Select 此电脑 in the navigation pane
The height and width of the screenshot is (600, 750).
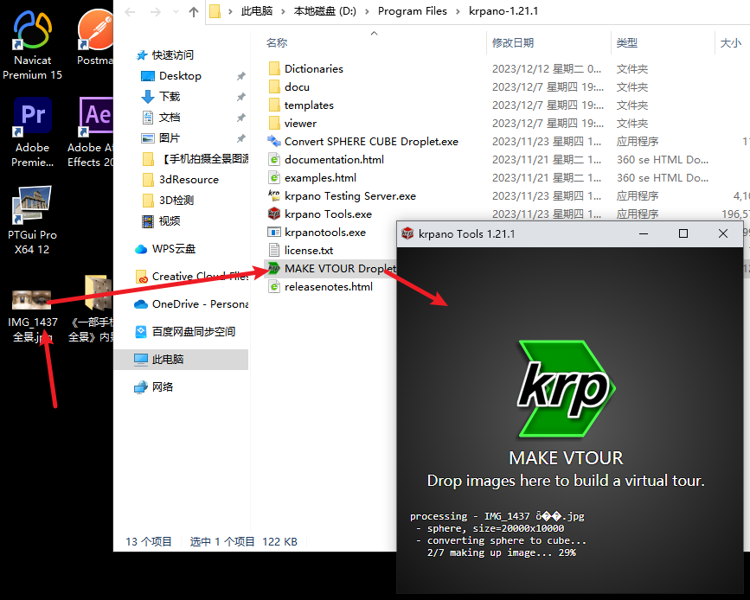[x=181, y=360]
